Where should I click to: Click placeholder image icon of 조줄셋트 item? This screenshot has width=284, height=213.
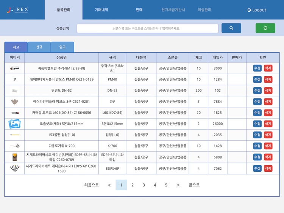(x=14, y=124)
